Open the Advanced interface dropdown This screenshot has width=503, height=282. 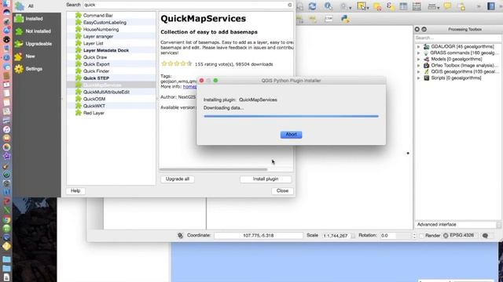(x=458, y=225)
